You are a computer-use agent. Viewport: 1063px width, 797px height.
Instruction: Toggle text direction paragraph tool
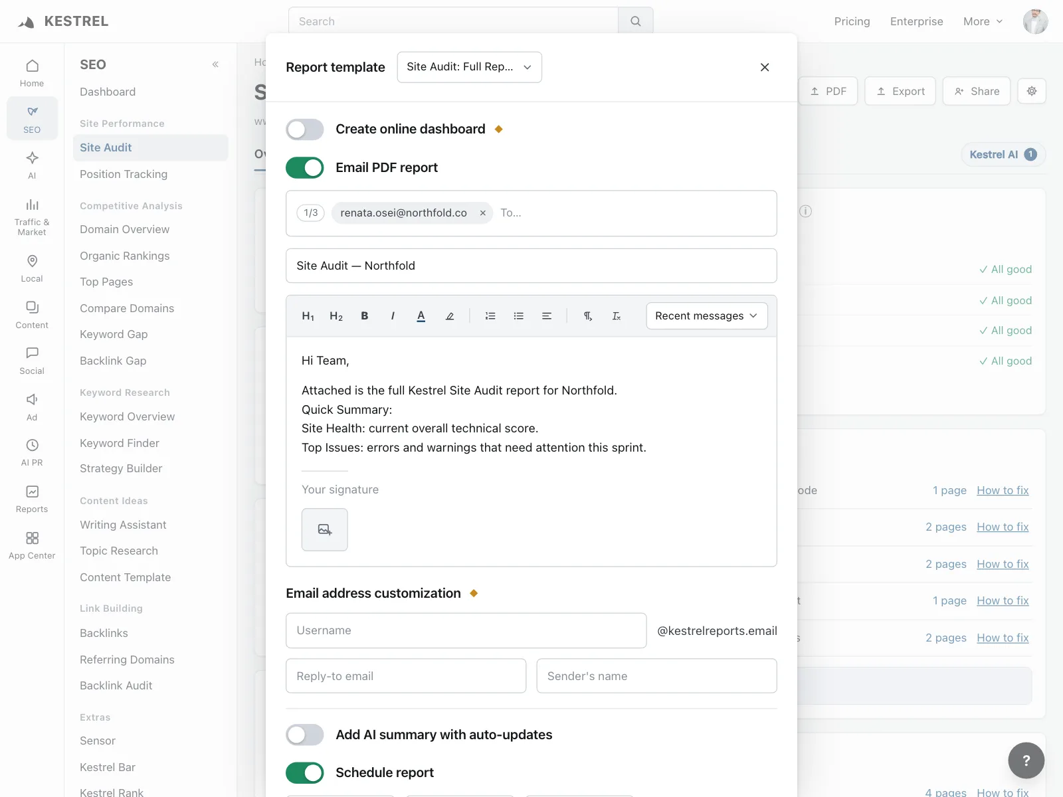click(588, 316)
